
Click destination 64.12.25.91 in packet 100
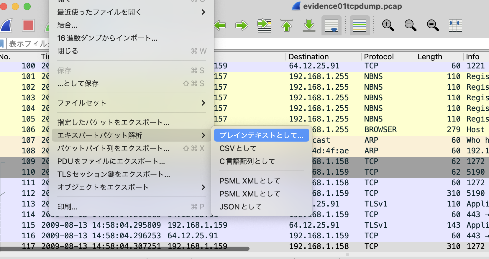coord(314,66)
